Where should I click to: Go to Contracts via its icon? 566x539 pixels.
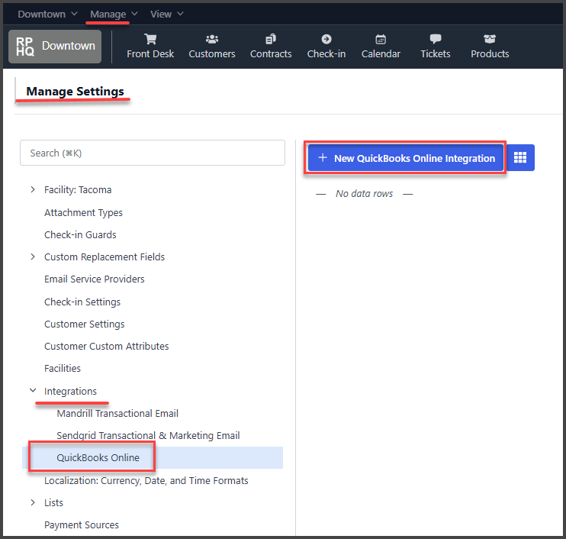(271, 40)
